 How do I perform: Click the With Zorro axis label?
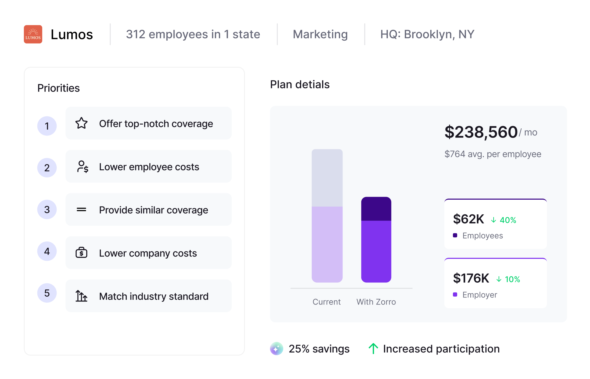pos(376,302)
